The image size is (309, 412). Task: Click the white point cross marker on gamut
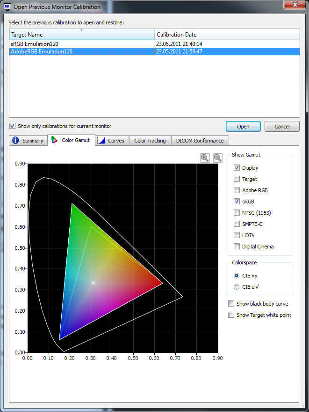[x=93, y=283]
